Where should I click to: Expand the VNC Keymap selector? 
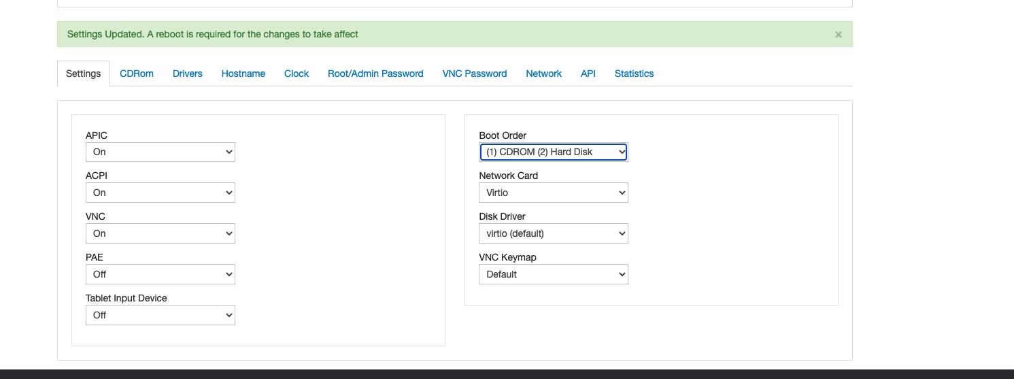point(554,274)
